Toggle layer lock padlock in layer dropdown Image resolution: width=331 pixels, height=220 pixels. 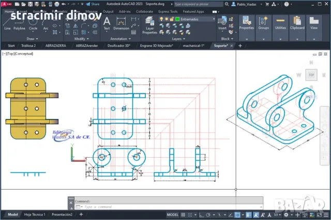pyautogui.click(x=172, y=19)
